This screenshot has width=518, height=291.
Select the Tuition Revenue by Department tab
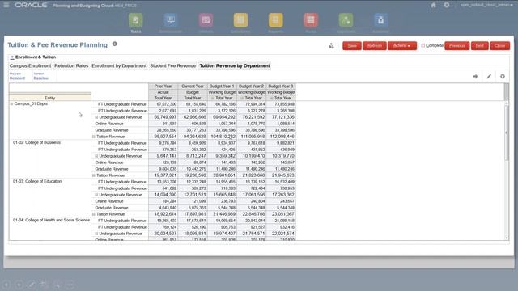tap(235, 66)
